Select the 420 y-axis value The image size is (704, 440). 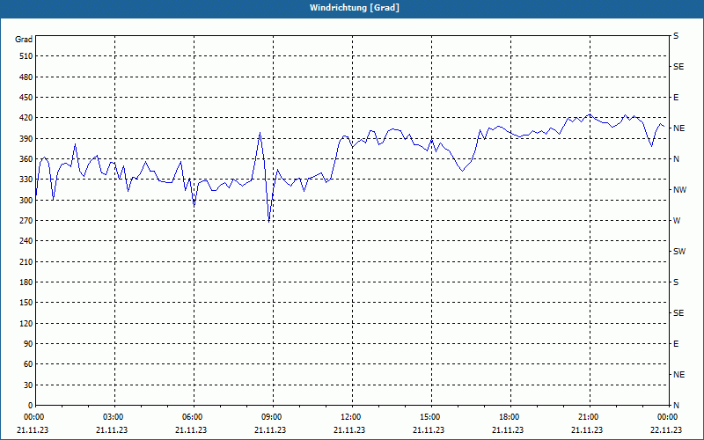pyautogui.click(x=26, y=118)
